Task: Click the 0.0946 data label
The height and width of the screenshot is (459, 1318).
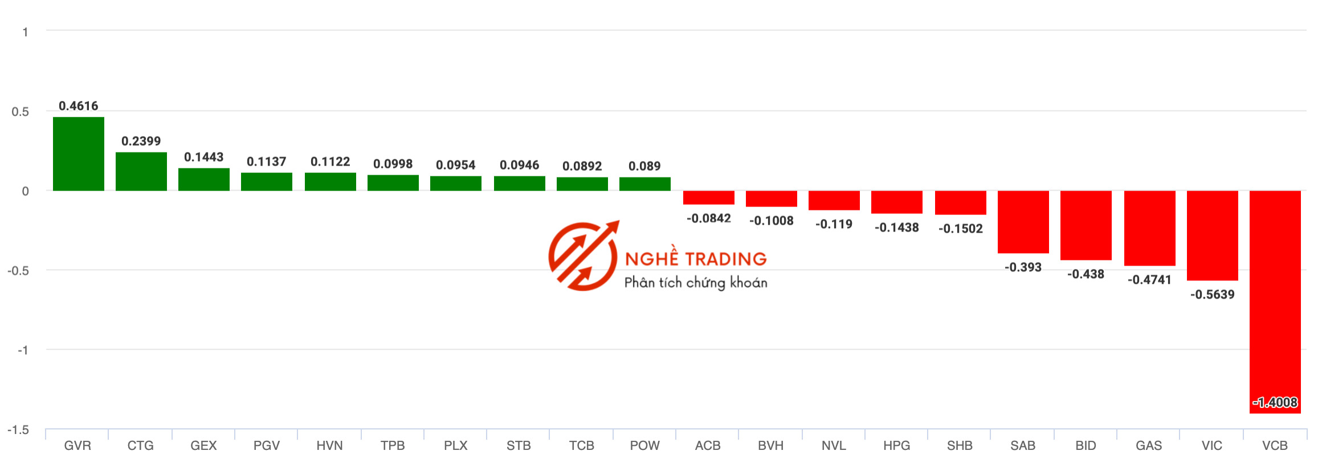Action: (520, 166)
